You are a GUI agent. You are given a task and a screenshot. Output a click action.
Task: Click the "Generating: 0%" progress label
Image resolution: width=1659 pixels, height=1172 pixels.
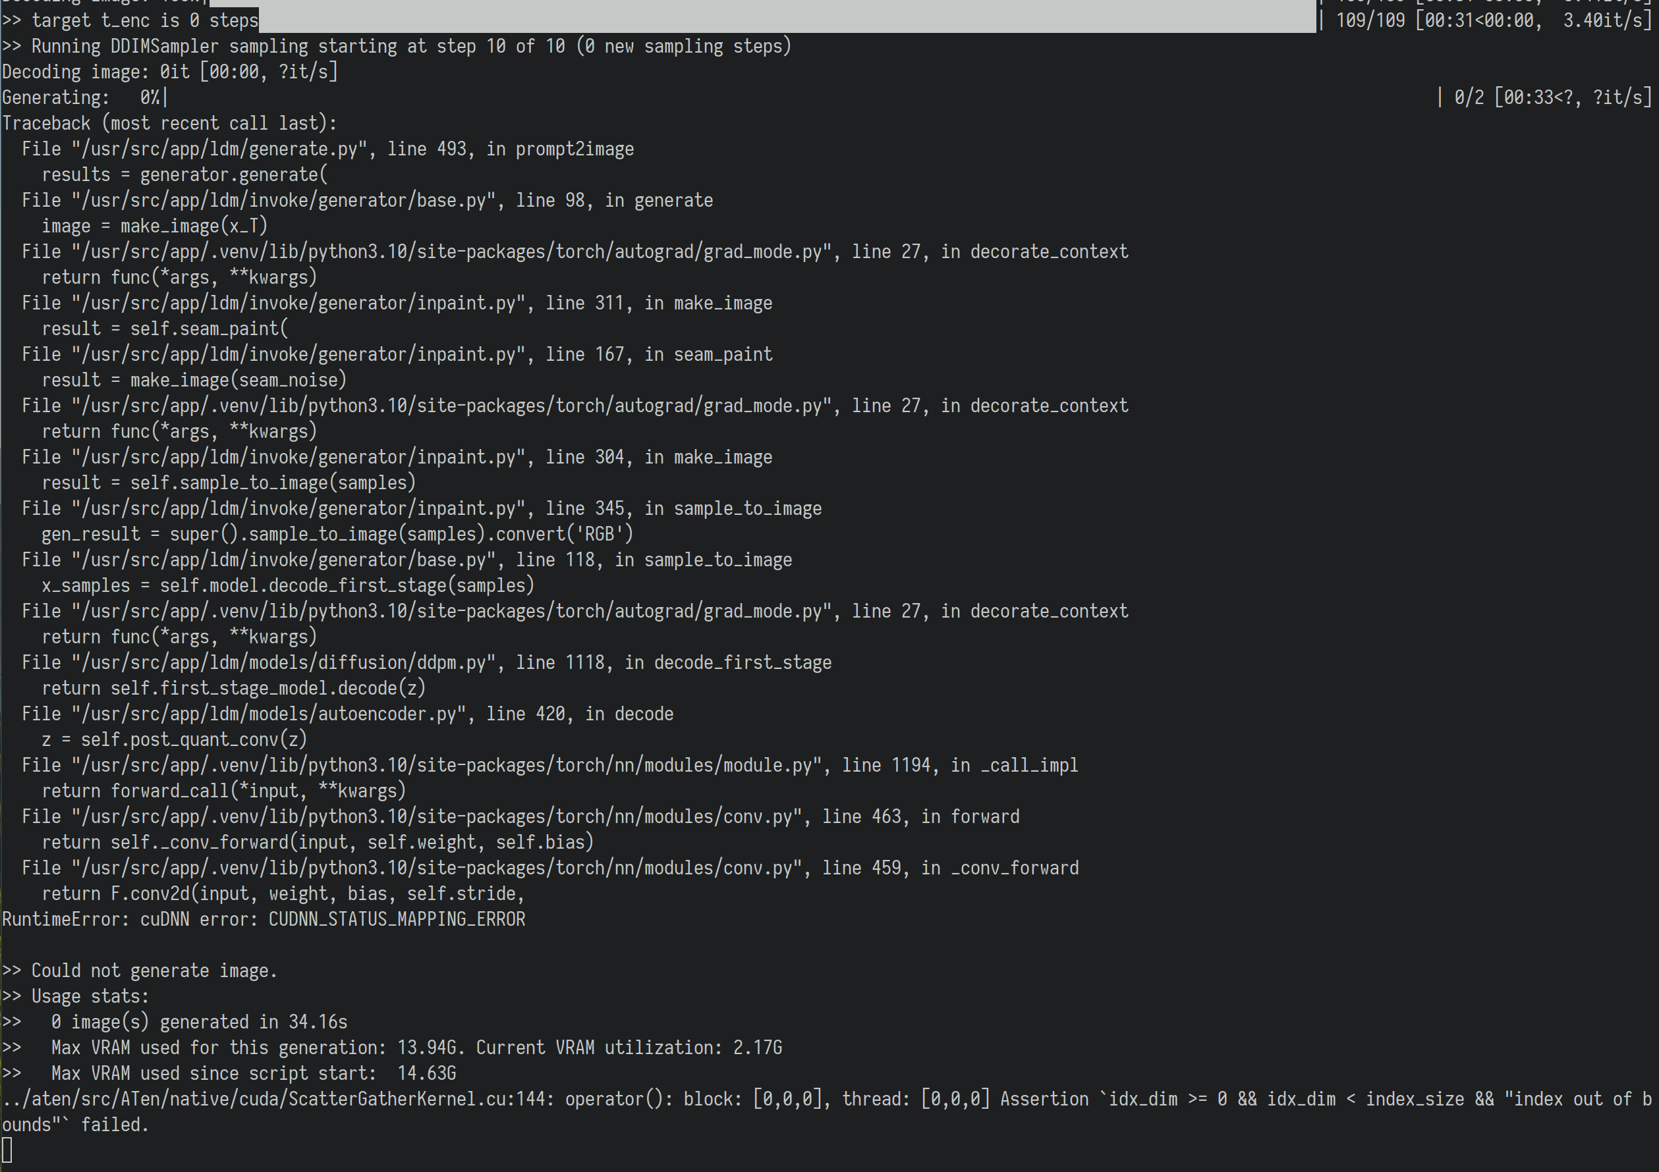click(x=84, y=97)
